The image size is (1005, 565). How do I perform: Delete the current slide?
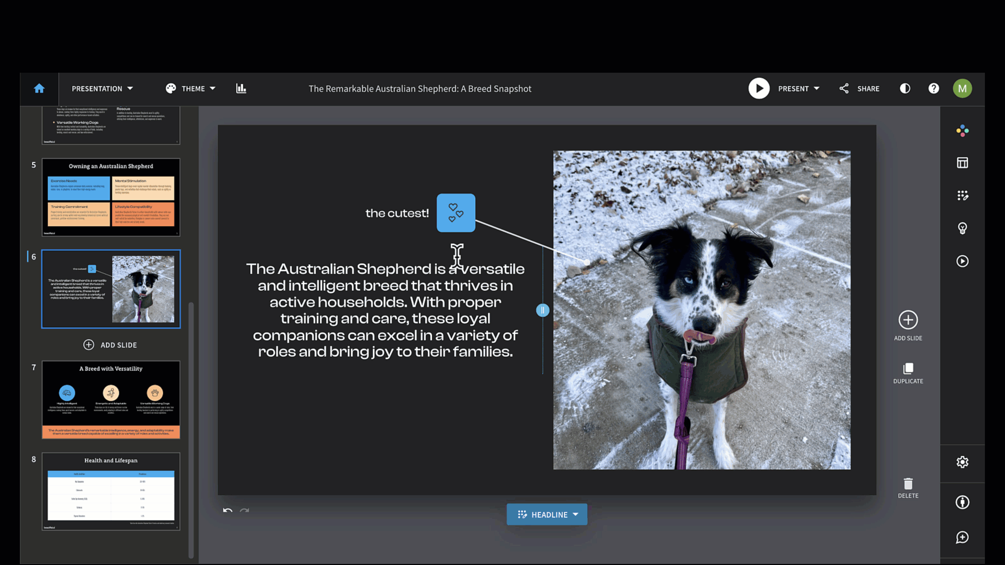pyautogui.click(x=908, y=488)
